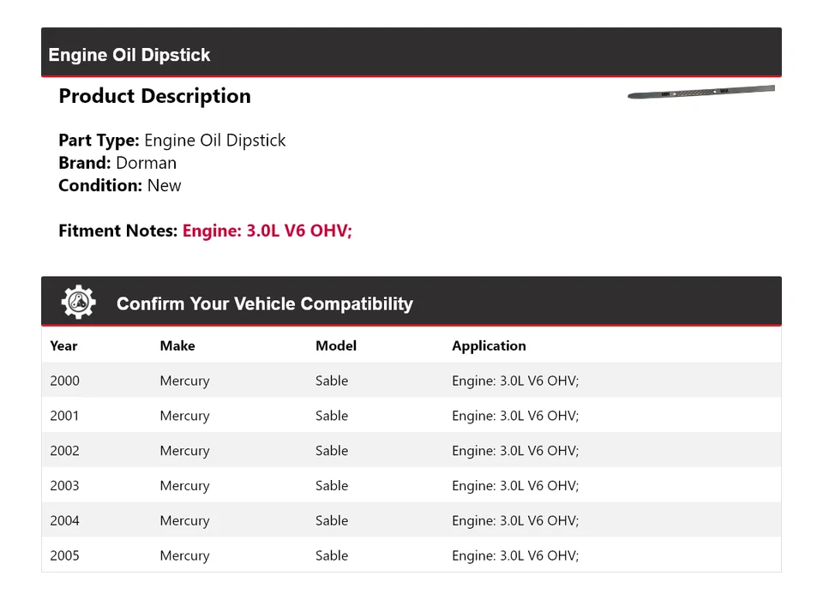Screen dimensions: 823x600
Task: Click the 2002 year cell
Action: pos(64,451)
